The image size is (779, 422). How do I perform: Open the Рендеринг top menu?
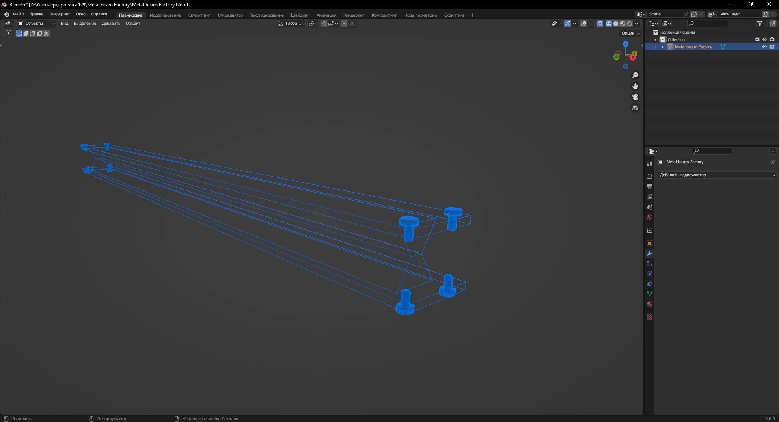[x=59, y=14]
